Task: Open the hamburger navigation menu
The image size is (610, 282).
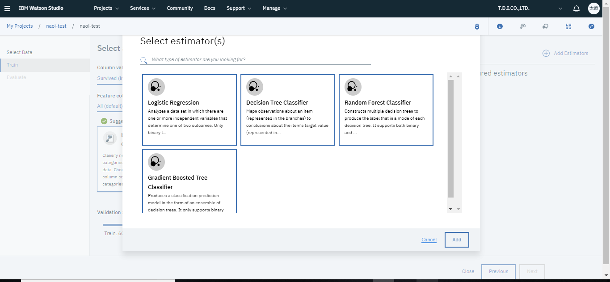Action: 7,8
